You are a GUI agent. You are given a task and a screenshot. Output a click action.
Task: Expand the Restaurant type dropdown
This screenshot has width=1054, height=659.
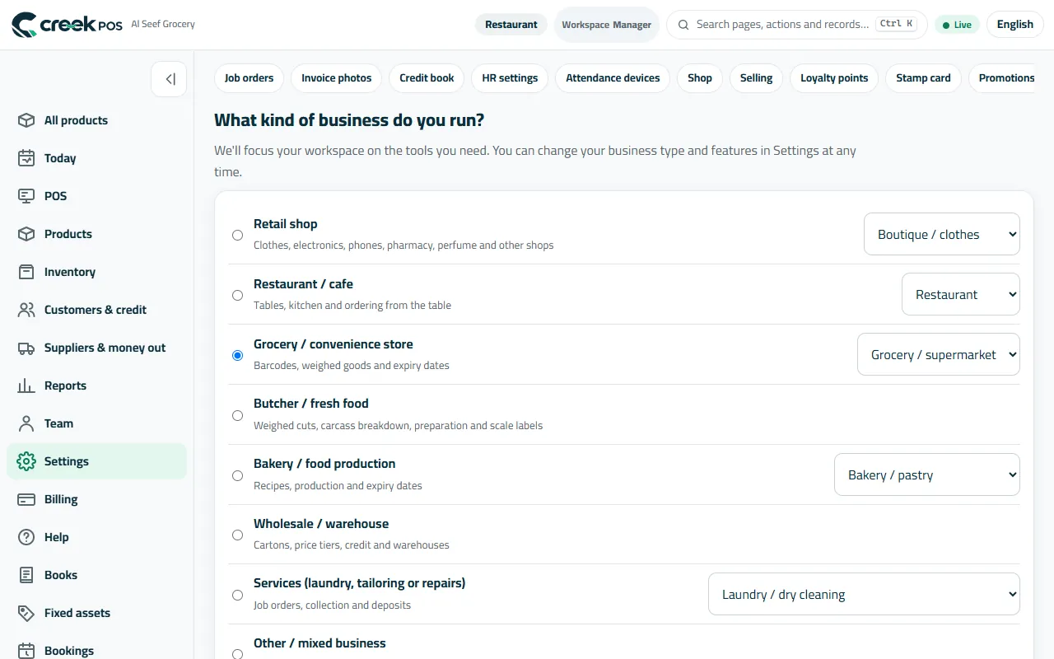pos(961,295)
